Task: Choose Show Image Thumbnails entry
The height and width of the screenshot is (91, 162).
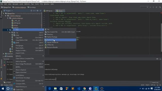Action: pos(29,64)
